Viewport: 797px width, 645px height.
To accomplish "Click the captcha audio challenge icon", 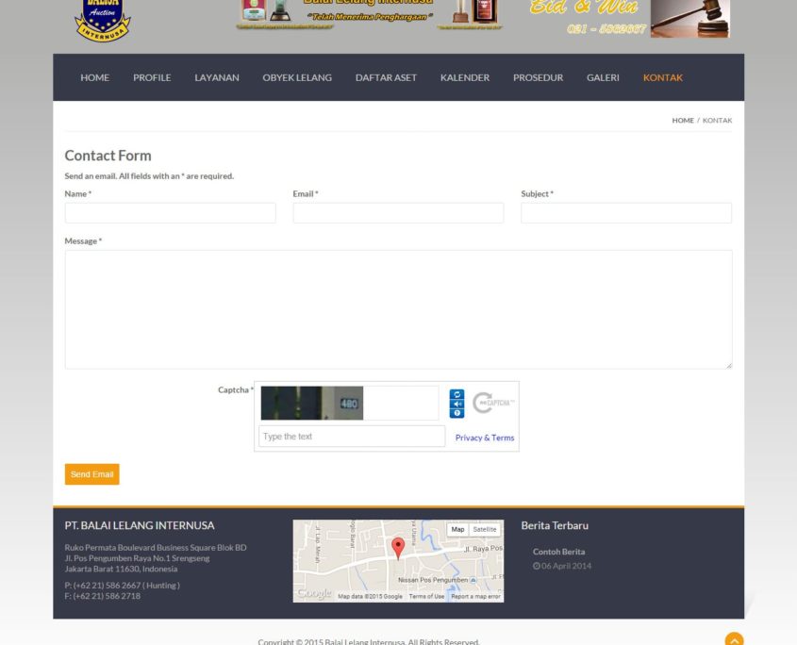I will (457, 404).
